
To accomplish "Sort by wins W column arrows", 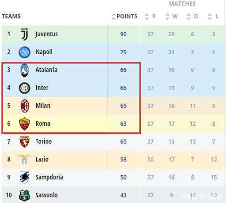I will click(x=168, y=16).
